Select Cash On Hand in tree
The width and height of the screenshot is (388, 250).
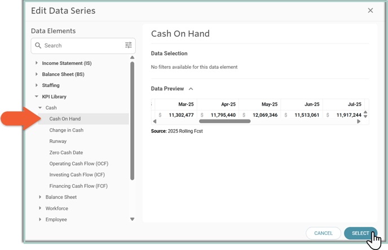(83, 119)
